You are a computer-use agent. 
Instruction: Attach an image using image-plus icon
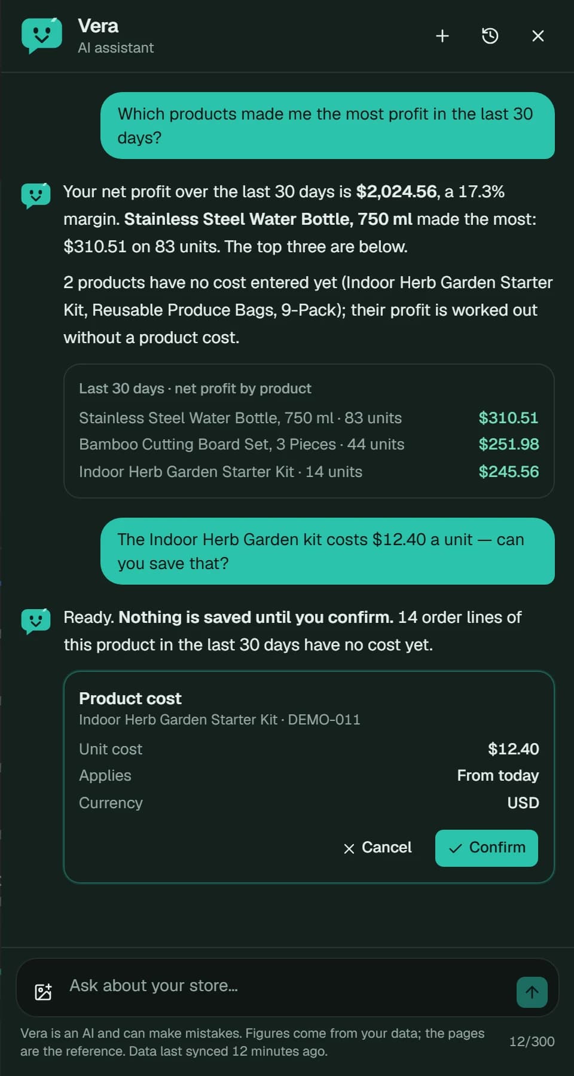[x=44, y=992]
